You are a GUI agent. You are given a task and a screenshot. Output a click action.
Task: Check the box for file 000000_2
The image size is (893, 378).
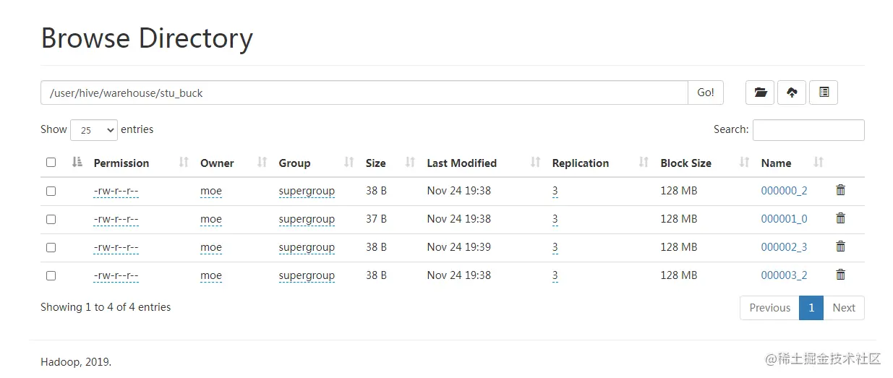(51, 192)
